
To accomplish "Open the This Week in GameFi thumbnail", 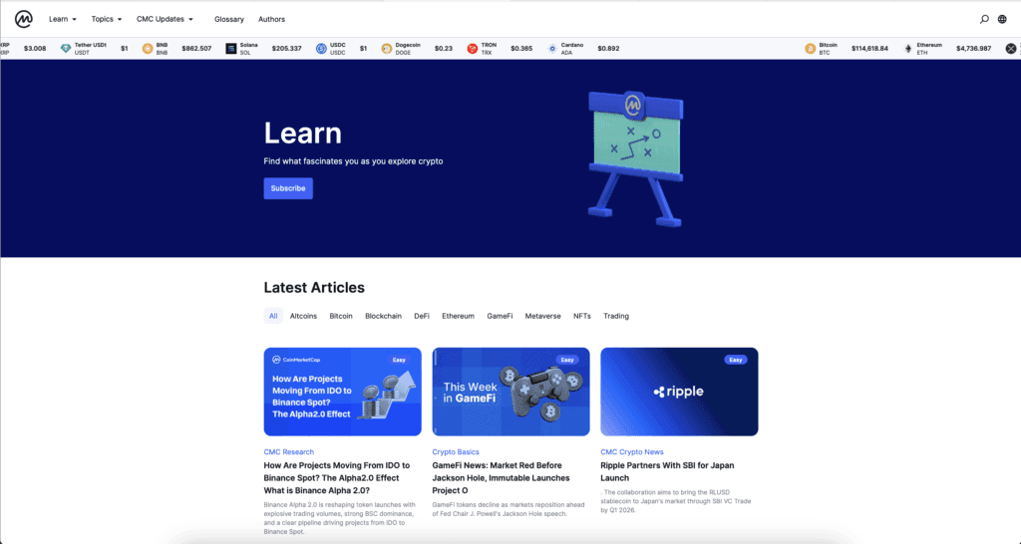I will click(x=511, y=392).
